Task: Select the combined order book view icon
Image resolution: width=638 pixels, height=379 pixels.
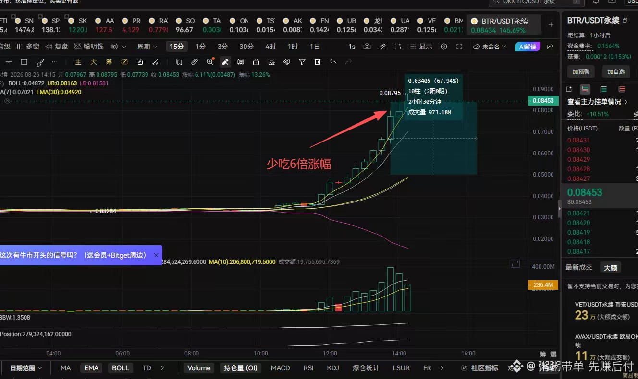Action: coord(585,89)
